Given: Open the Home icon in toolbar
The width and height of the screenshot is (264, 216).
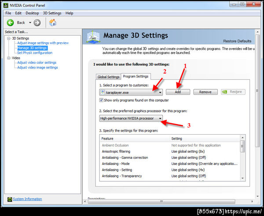Looking at the screenshot, I should tap(53, 22).
